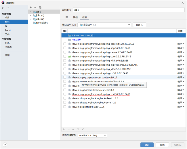Click the 取消 (Cancel) button
This screenshot has width=187, height=149.
coord(162,145)
